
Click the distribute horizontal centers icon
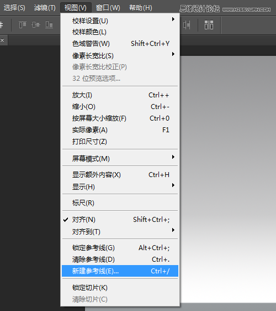click(x=187, y=25)
